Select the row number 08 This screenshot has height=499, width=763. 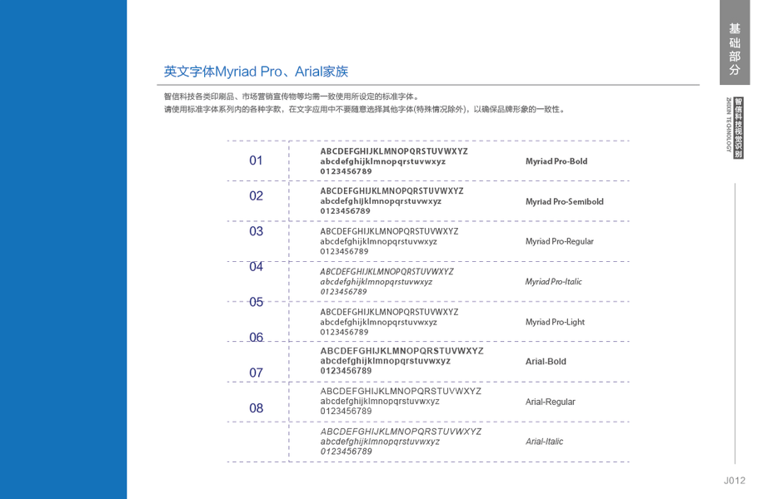pos(256,408)
